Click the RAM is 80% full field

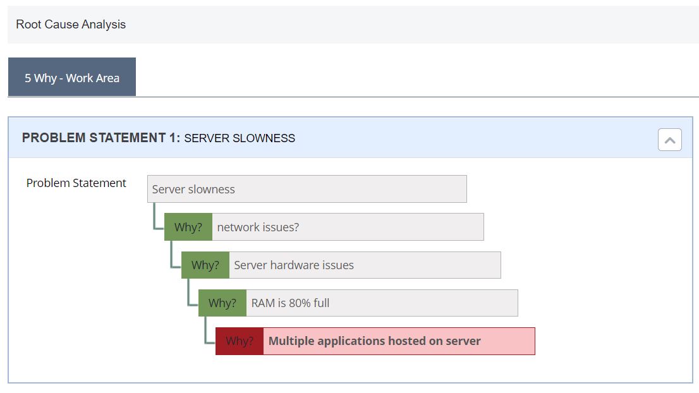coord(382,303)
